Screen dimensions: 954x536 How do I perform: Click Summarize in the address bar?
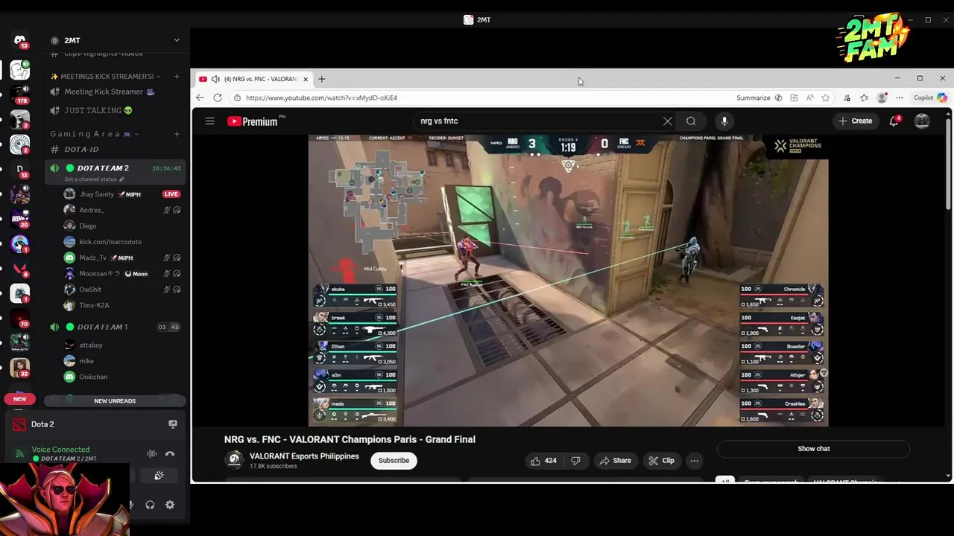click(x=759, y=98)
